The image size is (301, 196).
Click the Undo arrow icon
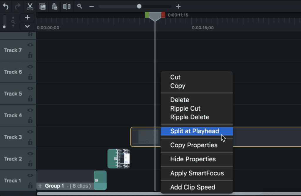[6, 6]
